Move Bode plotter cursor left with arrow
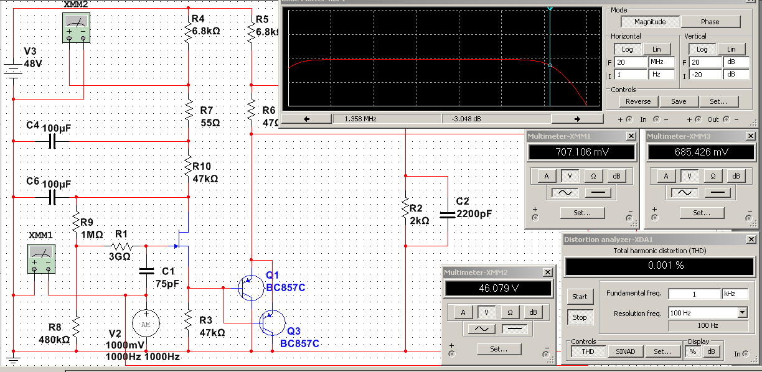This screenshot has height=372, width=762. pyautogui.click(x=307, y=118)
